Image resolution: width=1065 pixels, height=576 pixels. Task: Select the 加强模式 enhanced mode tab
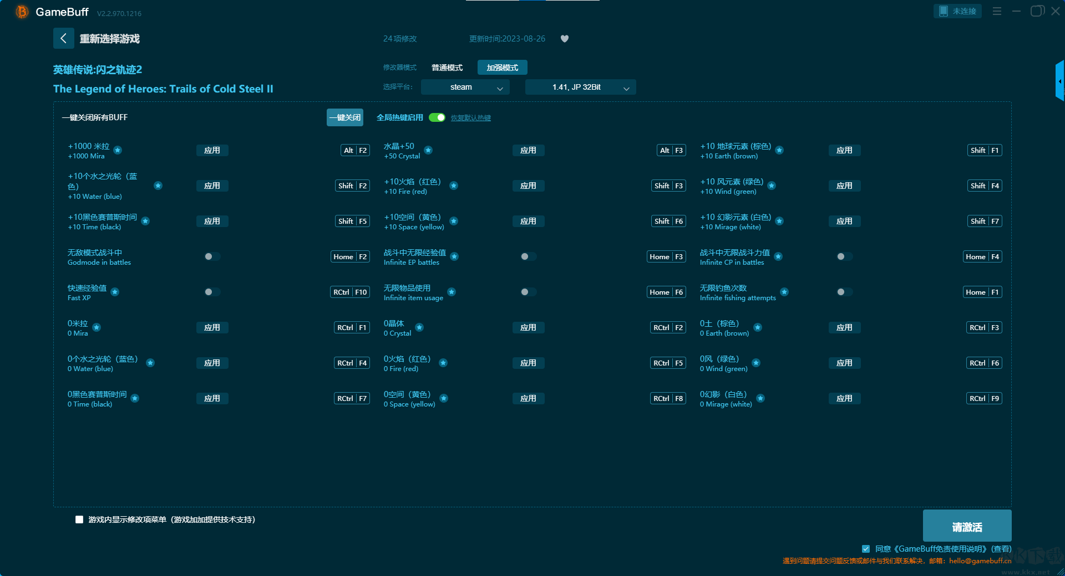[x=502, y=68]
